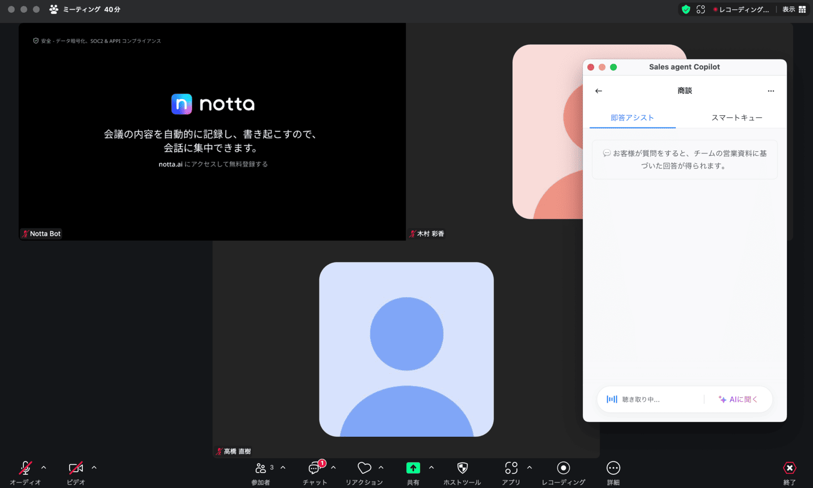Click the meeting paw icon in title bar
813x488 pixels.
(x=54, y=9)
